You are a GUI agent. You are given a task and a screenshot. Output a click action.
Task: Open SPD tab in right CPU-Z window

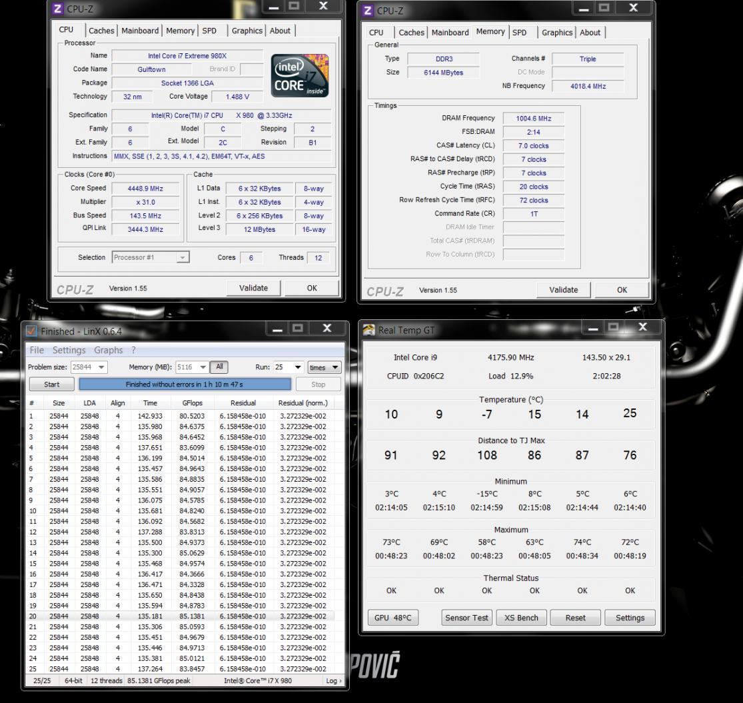tap(519, 32)
